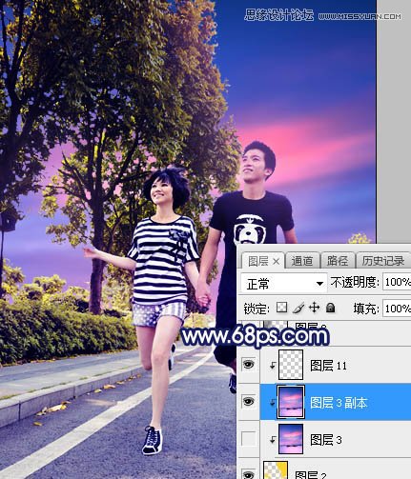The width and height of the screenshot is (411, 479).
Task: Select layer name 图层 11
Action: (328, 366)
